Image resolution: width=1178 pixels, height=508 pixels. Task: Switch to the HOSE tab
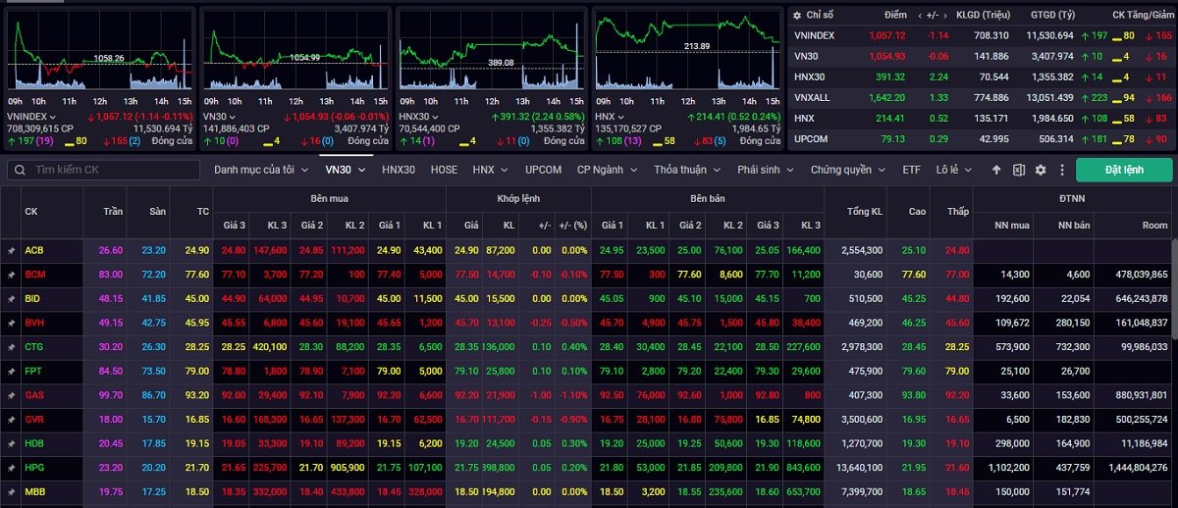444,170
